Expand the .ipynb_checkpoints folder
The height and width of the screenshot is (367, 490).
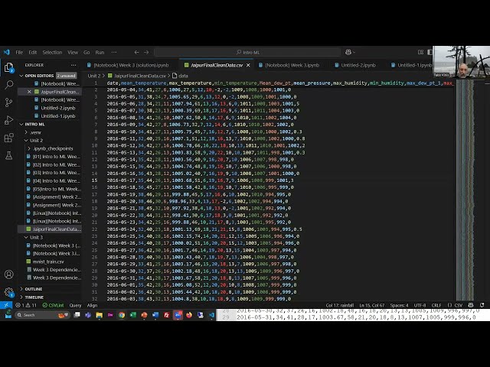tap(29, 148)
